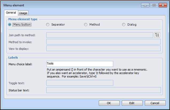The height and width of the screenshot is (110, 170).
Task: Focus the Join path to method field
Action: tap(99, 35)
